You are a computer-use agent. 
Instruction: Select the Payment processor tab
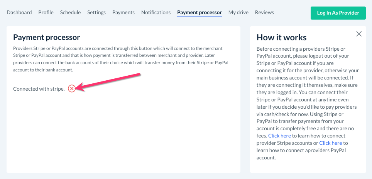point(200,12)
